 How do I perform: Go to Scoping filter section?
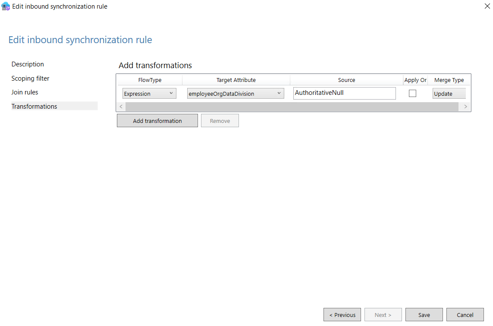(30, 78)
